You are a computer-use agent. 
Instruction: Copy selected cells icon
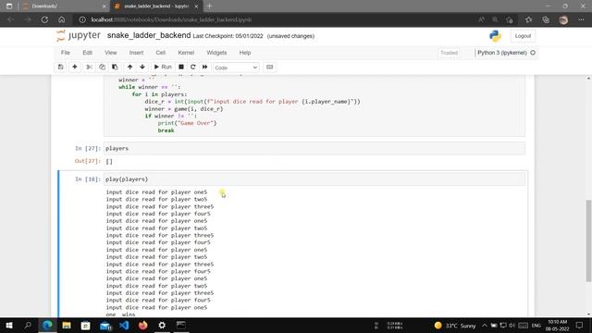pyautogui.click(x=102, y=68)
